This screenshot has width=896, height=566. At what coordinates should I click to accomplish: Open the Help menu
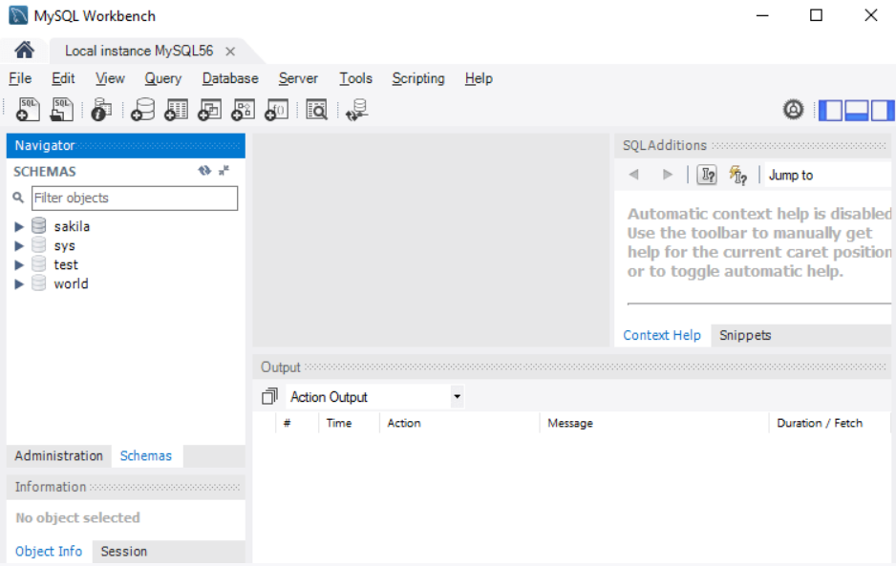[x=479, y=78]
